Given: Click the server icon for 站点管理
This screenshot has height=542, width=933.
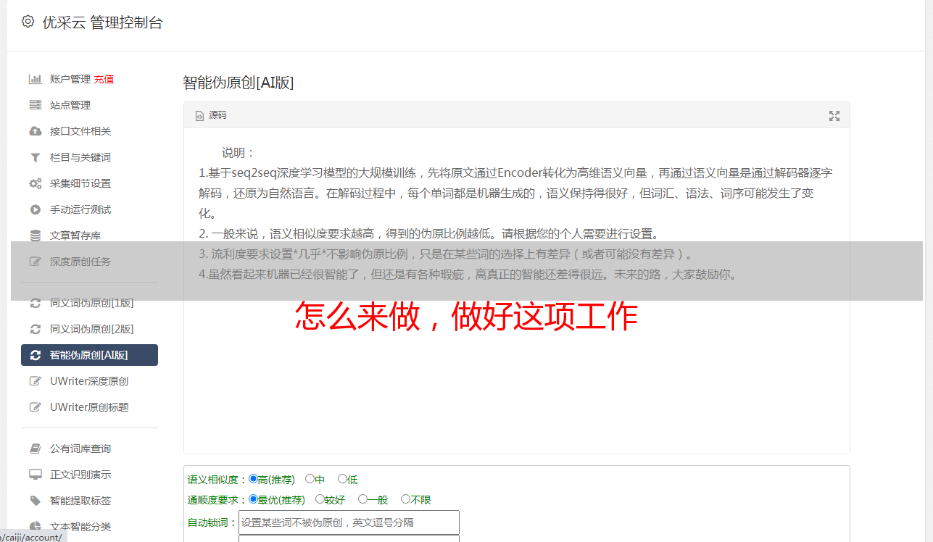Looking at the screenshot, I should pos(35,105).
